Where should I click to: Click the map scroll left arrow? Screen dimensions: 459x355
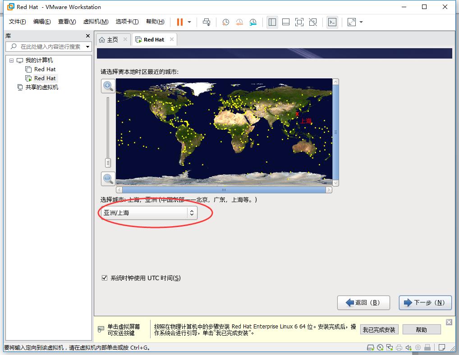click(119, 190)
